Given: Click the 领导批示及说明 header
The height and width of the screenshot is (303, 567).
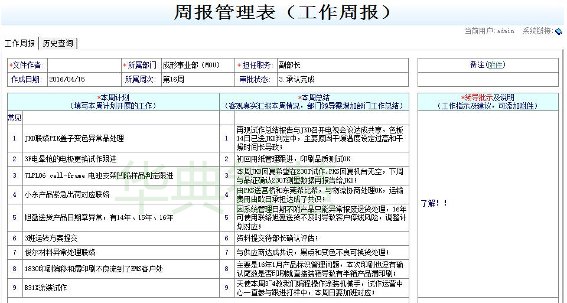Looking at the screenshot, I should (488, 102).
